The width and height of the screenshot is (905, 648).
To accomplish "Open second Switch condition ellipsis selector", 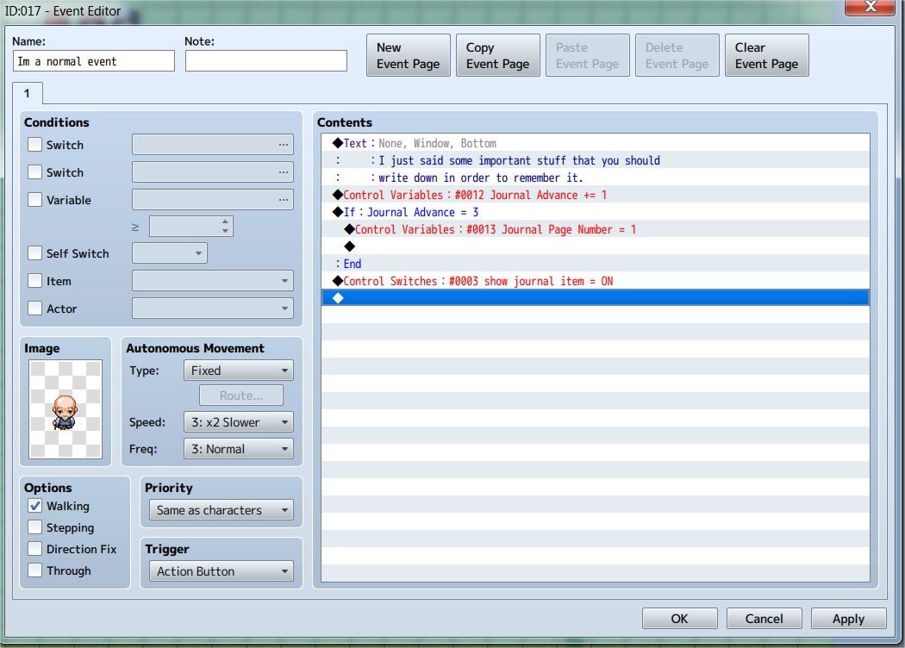I will tap(283, 172).
